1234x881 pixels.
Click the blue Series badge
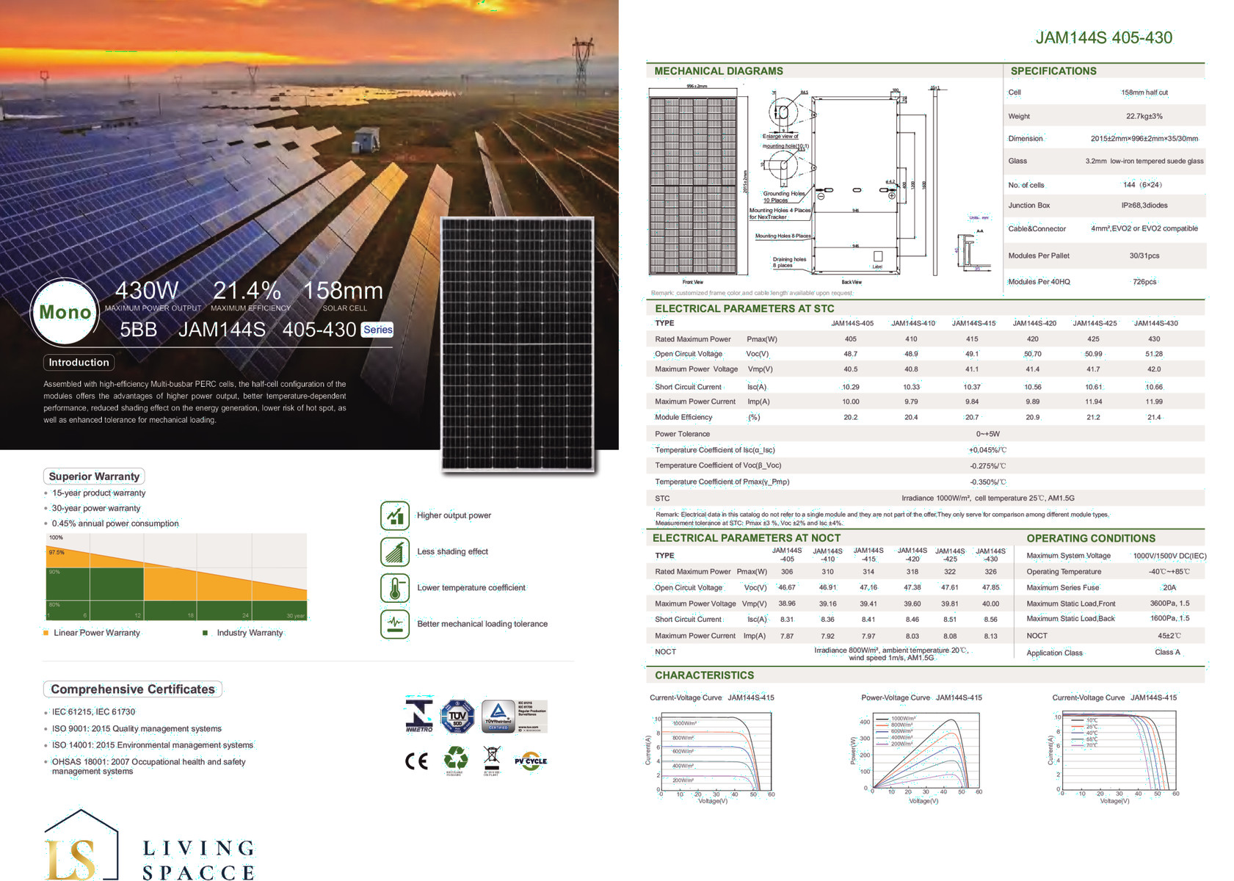[x=377, y=330]
